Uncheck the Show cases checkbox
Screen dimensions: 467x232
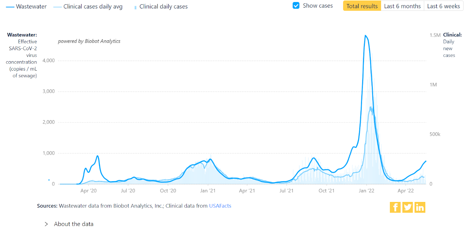click(296, 6)
